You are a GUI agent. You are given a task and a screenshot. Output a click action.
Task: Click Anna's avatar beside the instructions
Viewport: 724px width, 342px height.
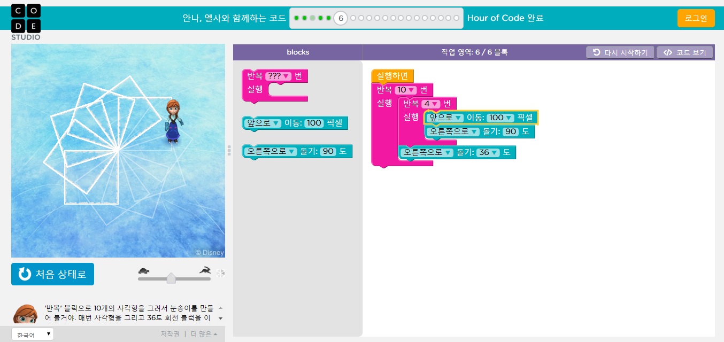25,314
